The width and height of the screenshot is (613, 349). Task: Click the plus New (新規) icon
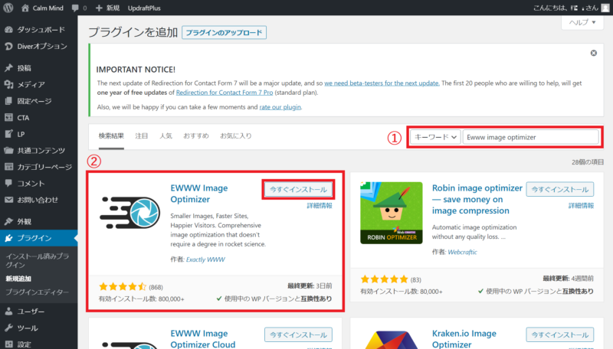pyautogui.click(x=99, y=8)
